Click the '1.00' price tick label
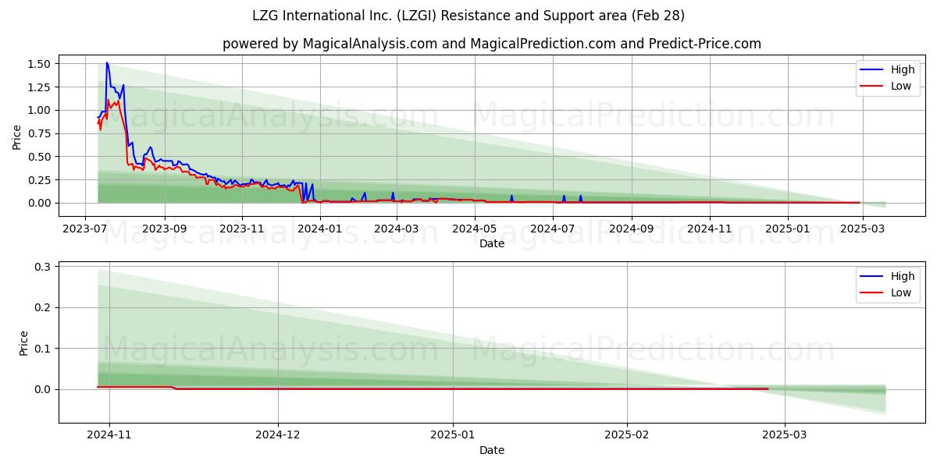Viewport: 937px width, 468px height. pos(39,110)
